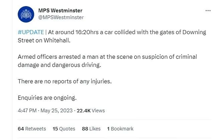The image size is (212, 140).
Task: Show the 64 Retweets list
Action: click(32, 129)
